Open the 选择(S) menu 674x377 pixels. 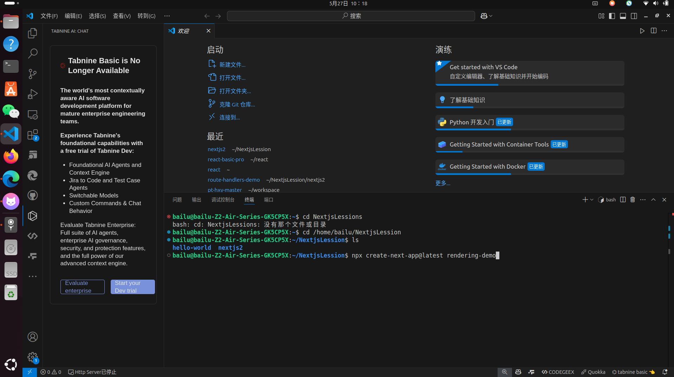(x=97, y=16)
